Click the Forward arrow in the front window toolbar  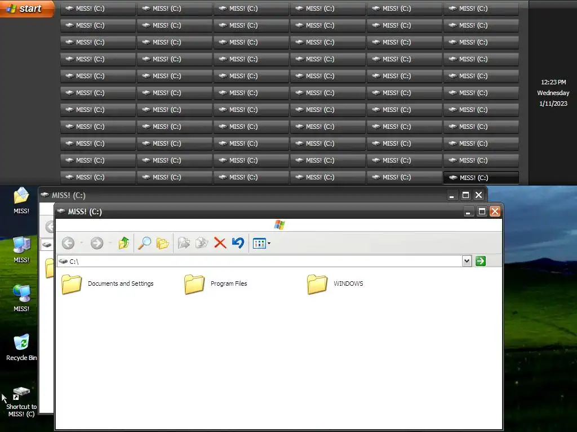(97, 243)
